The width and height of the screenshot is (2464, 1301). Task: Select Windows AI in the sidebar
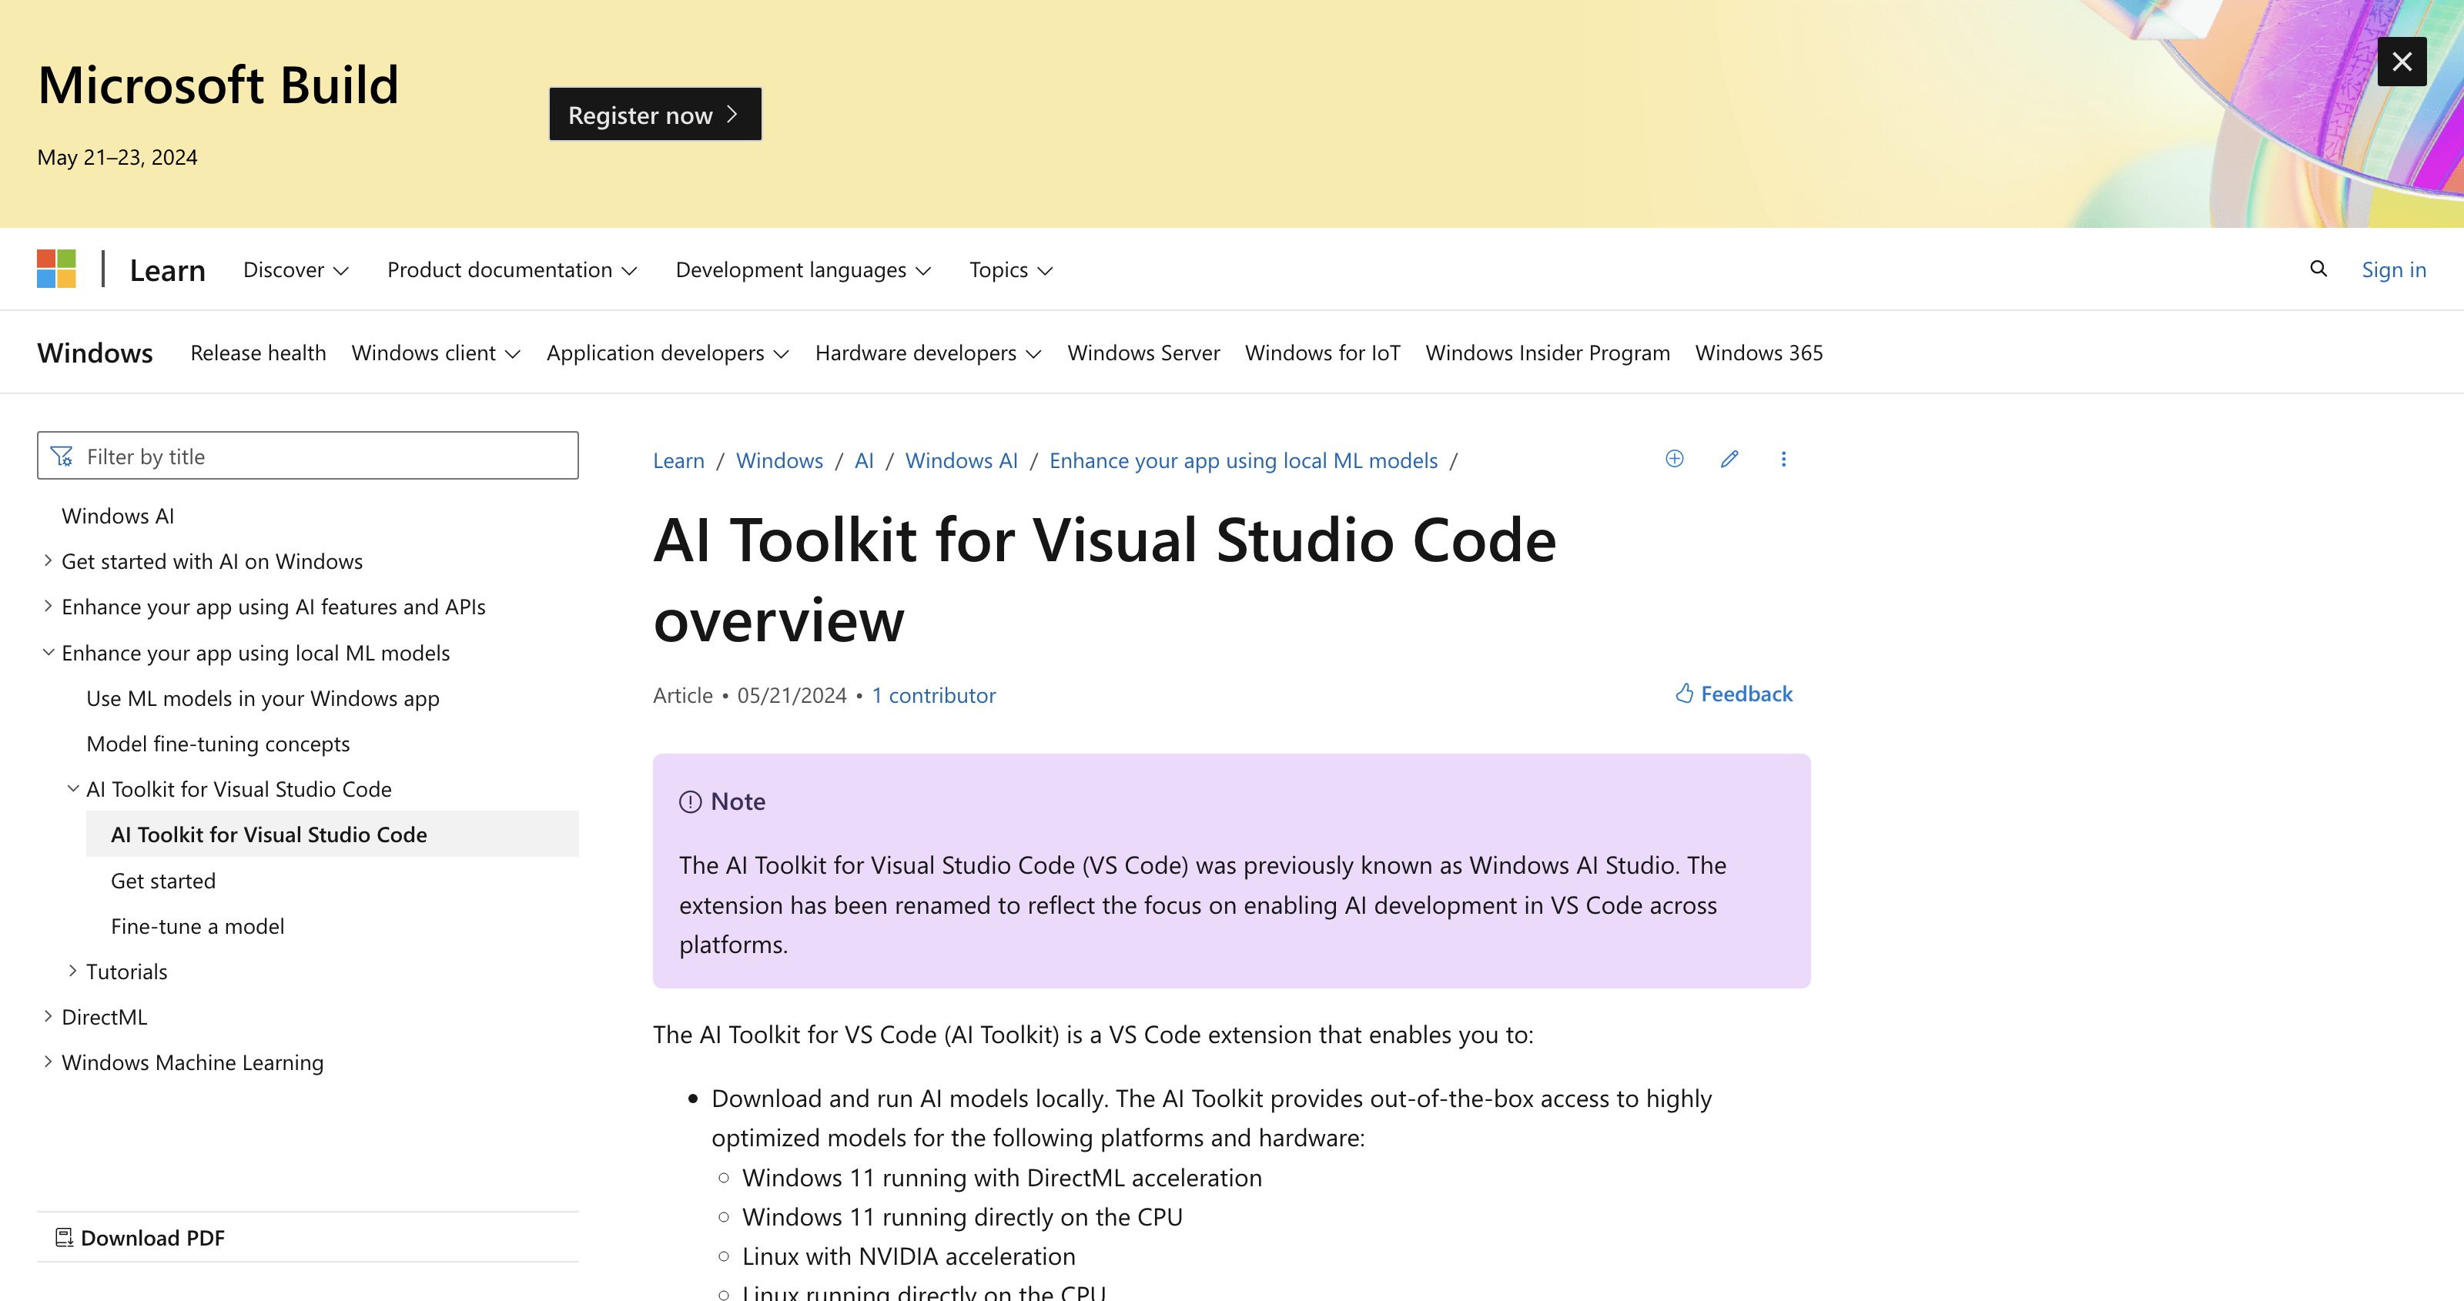pos(118,516)
